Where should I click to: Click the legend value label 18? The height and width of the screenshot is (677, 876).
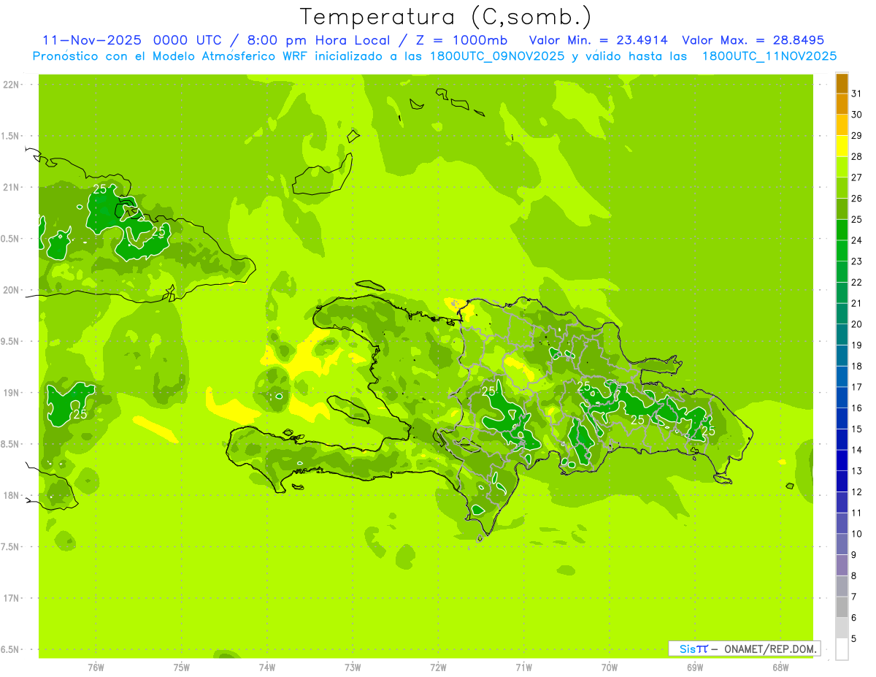tap(856, 366)
